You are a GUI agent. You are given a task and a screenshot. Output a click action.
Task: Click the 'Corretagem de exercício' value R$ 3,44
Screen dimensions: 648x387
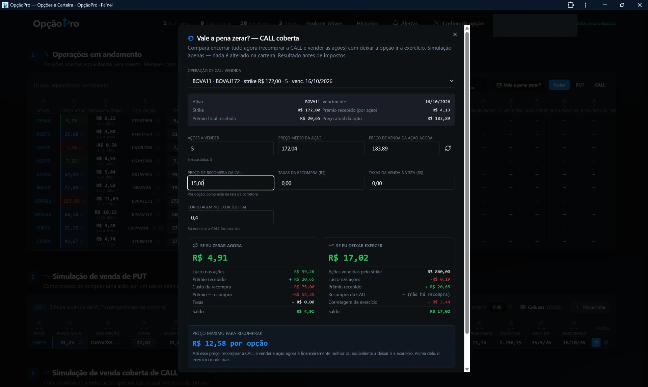coord(439,302)
